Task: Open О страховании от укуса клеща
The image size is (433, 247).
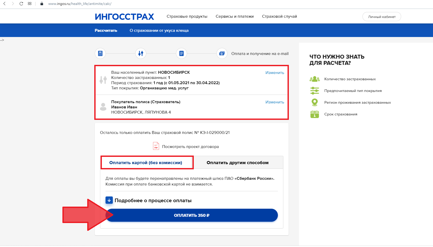Action: tap(159, 30)
